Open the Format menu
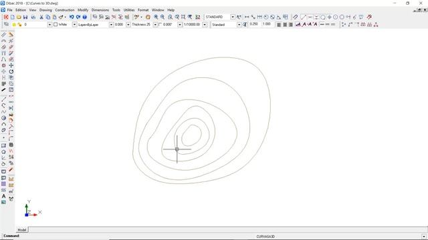This screenshot has height=240, width=428. 143,10
